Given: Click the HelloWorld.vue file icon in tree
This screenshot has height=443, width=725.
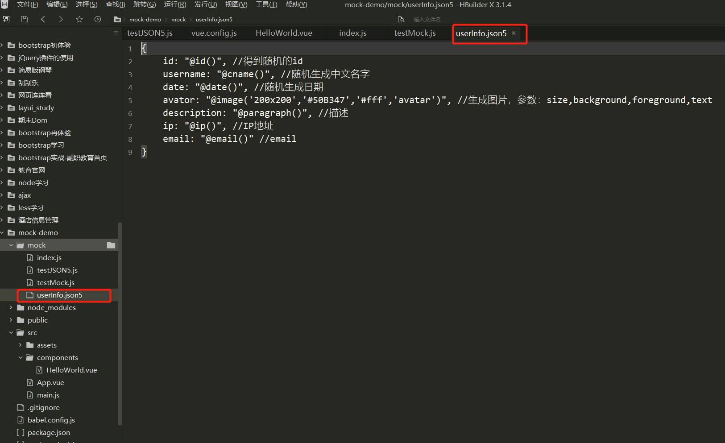Looking at the screenshot, I should (x=39, y=370).
